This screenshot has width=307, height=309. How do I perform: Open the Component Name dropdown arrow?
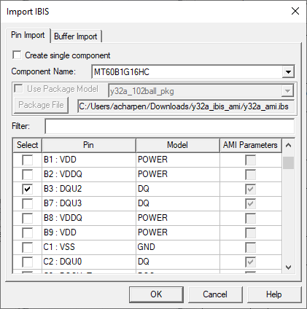(x=288, y=72)
